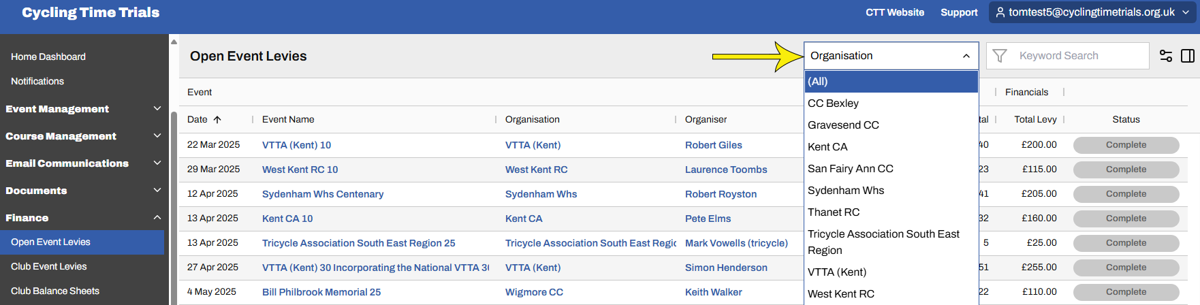Choose Gravesend CC in dropdown list
Viewport: 1200px width, 305px height.
[843, 125]
